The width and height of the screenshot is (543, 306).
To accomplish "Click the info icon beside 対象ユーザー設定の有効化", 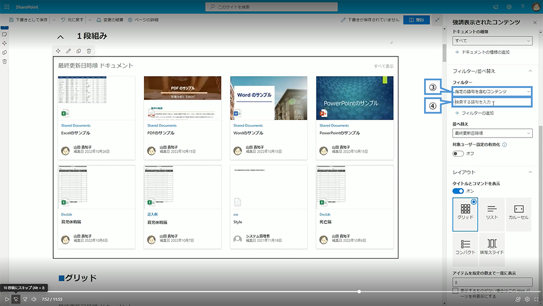I will pyautogui.click(x=504, y=145).
